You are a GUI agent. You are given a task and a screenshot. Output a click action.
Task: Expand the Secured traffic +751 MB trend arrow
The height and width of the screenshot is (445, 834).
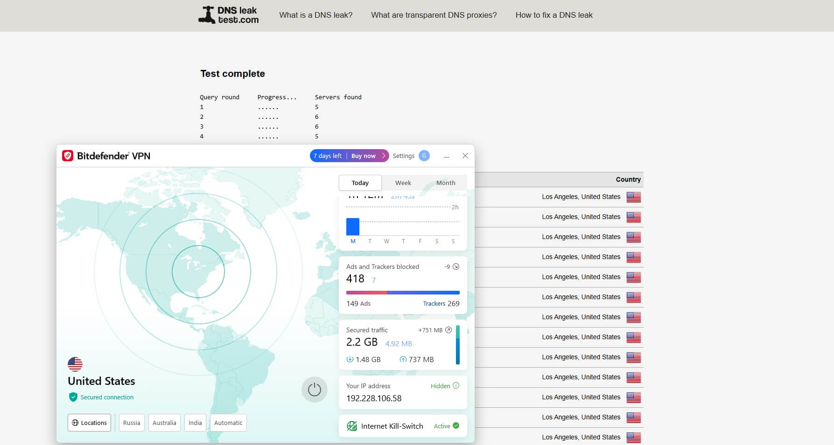coord(449,329)
